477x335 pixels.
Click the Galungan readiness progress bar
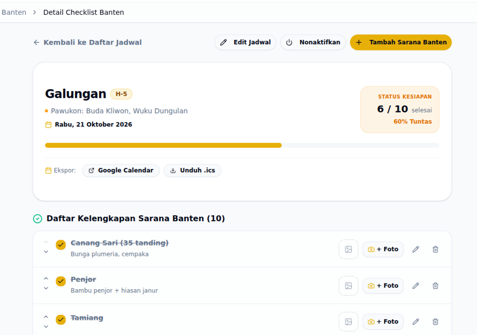click(242, 145)
